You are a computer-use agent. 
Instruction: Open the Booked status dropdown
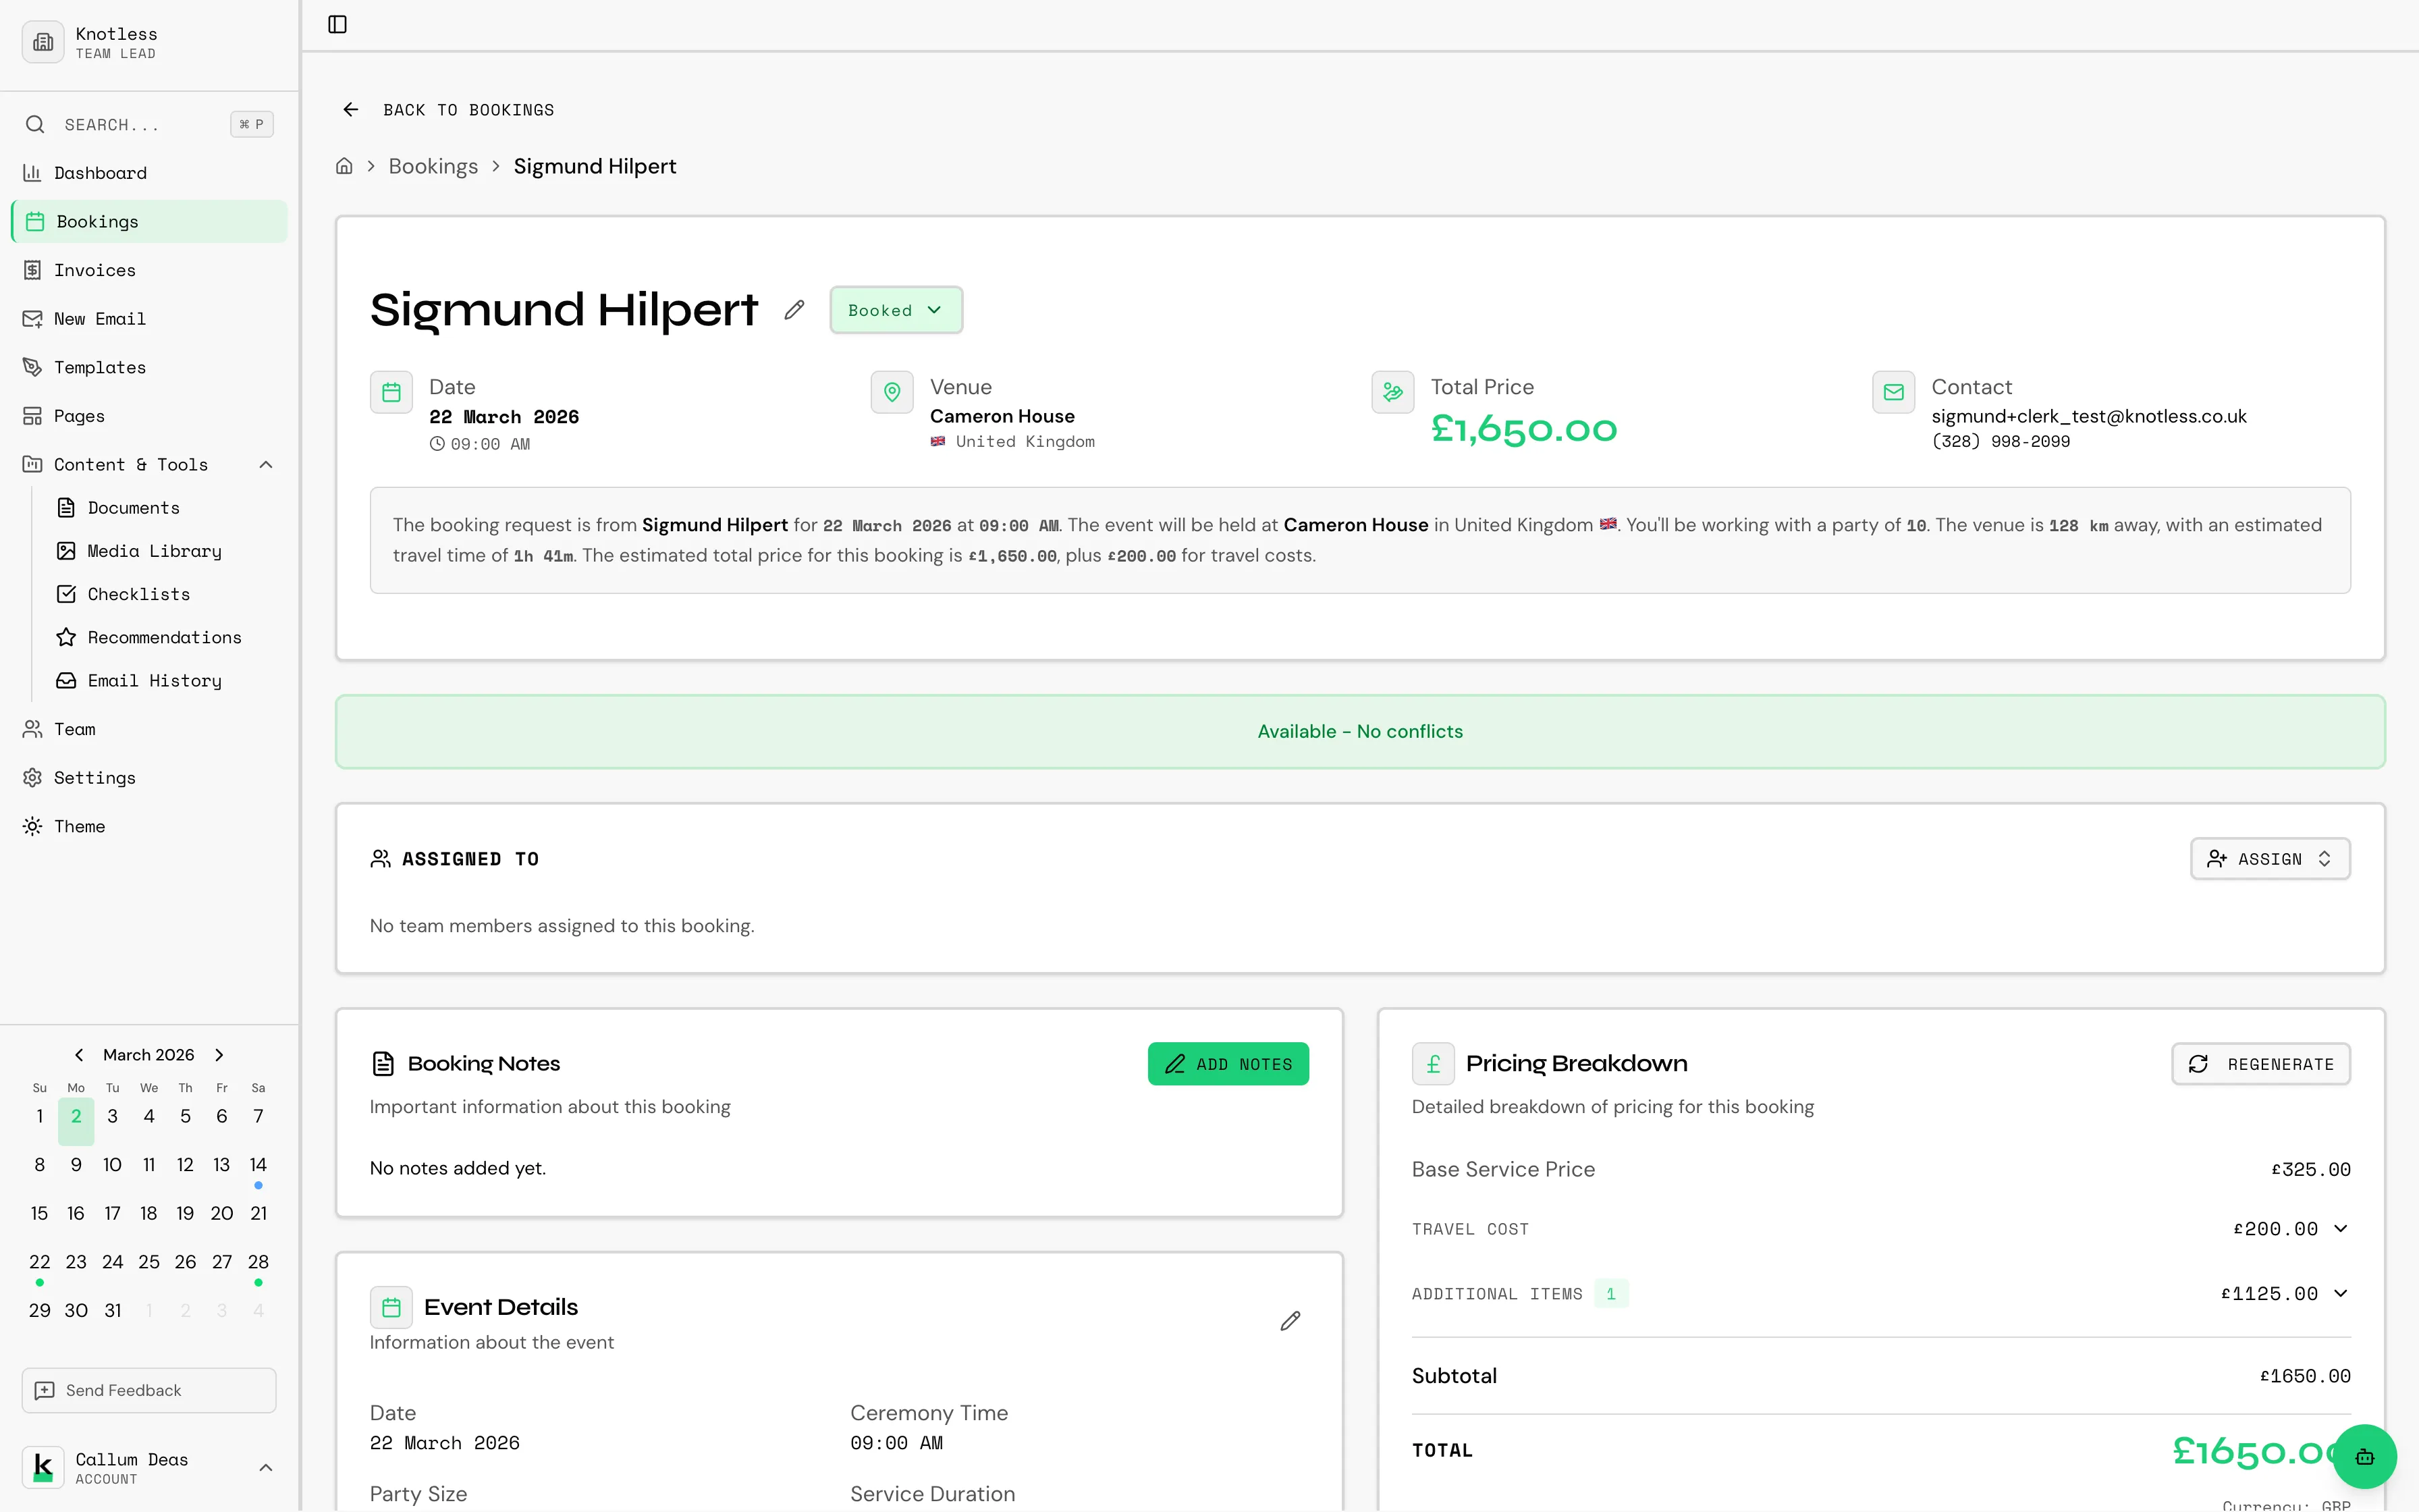coord(894,309)
